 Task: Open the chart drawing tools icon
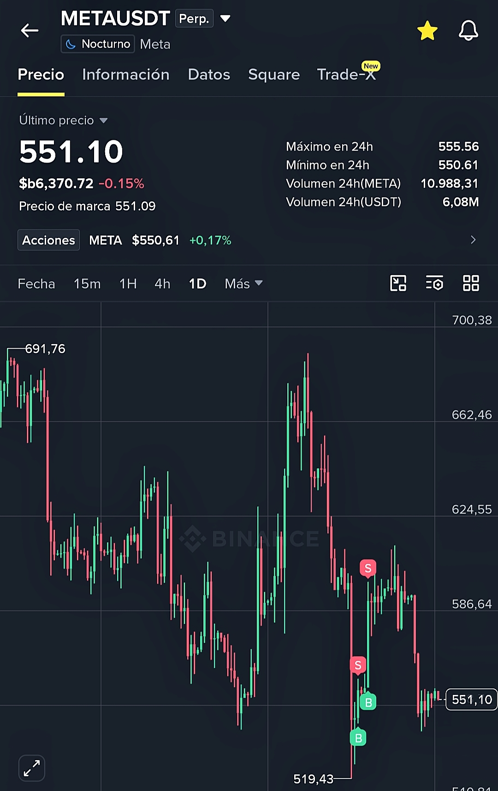coord(398,283)
